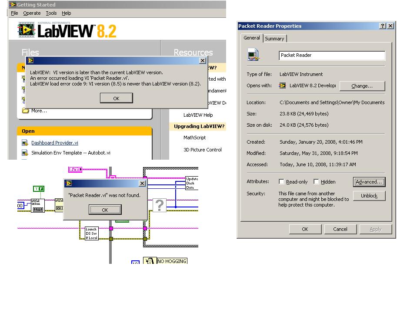This screenshot has width=417, height=312.
Task: Click the question-mark missing subVI node
Action: coord(160,205)
